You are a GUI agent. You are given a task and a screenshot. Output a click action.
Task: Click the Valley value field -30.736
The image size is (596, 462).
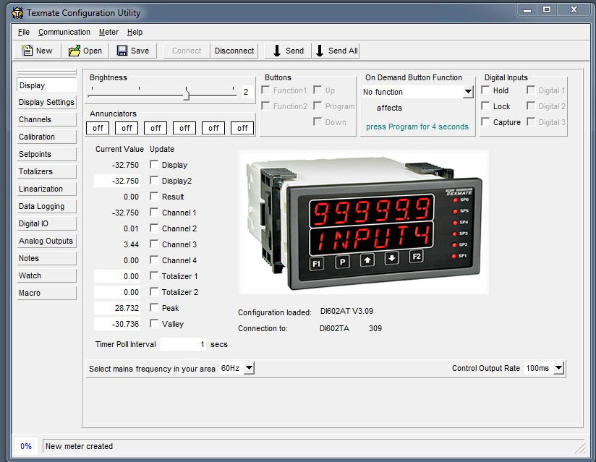pyautogui.click(x=117, y=324)
